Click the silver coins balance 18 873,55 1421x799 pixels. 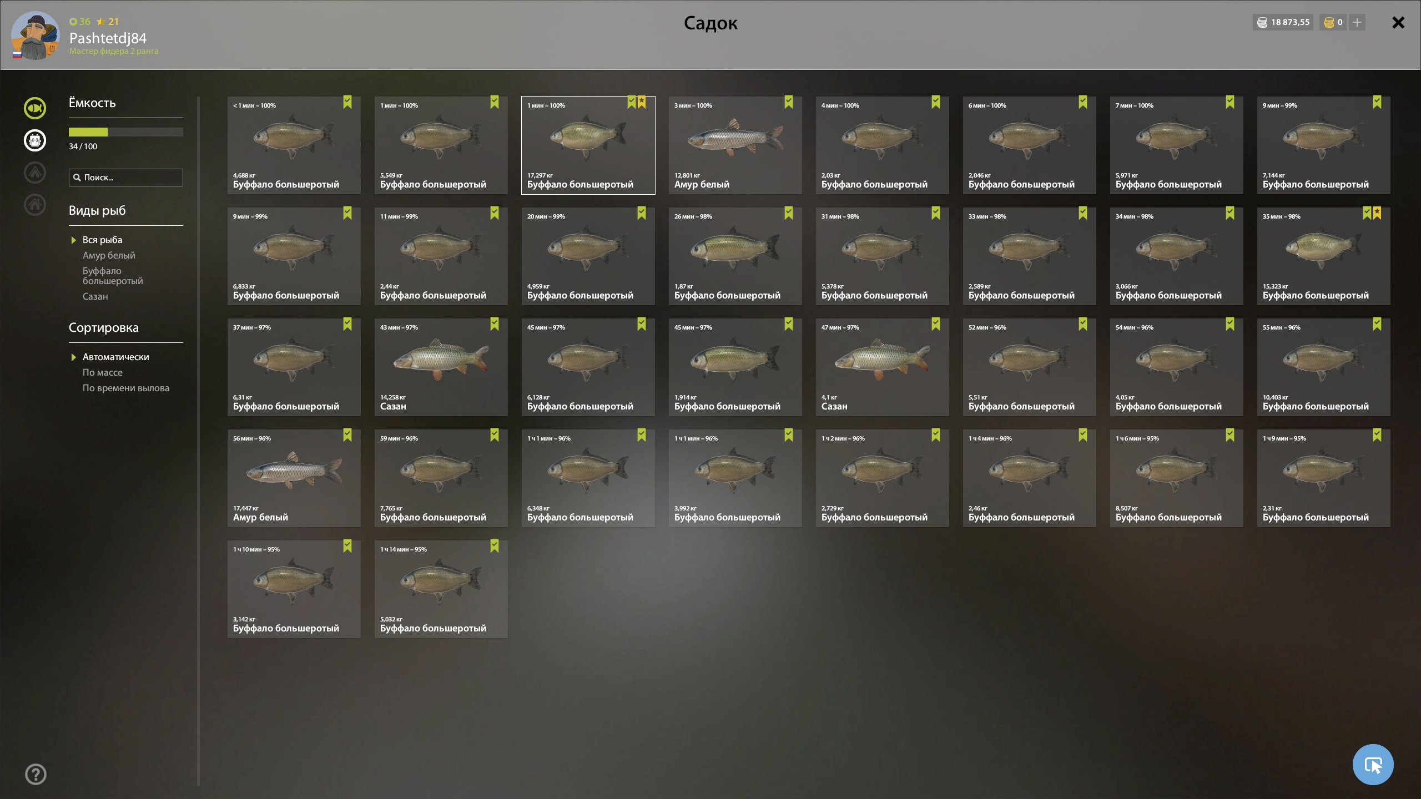coord(1283,22)
